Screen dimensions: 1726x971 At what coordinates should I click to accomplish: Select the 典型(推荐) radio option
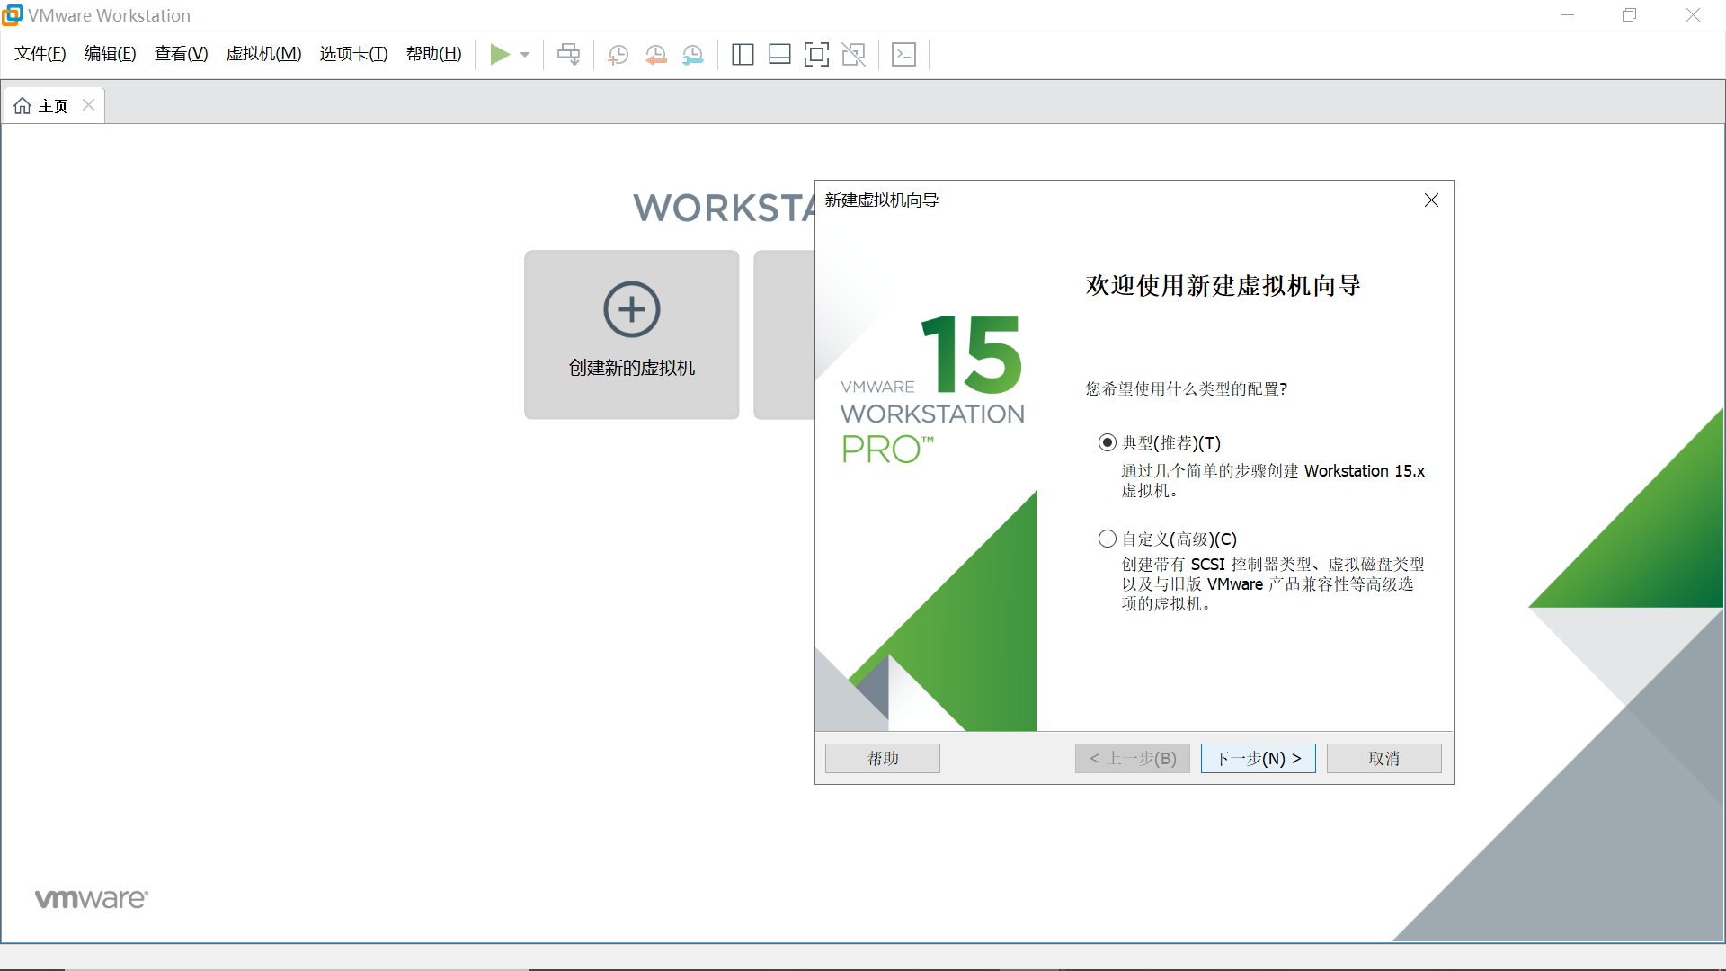point(1108,442)
